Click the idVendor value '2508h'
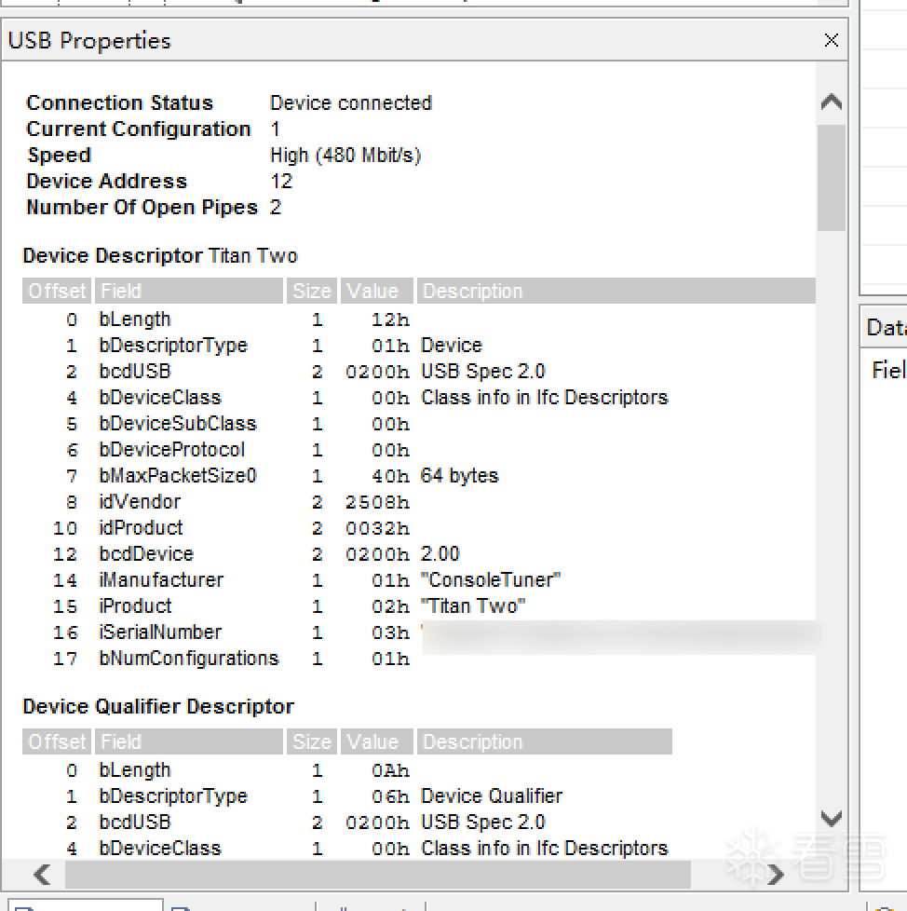 point(377,502)
